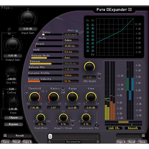Click the Release Min slider
The height and width of the screenshot is (149, 149).
[45, 69]
